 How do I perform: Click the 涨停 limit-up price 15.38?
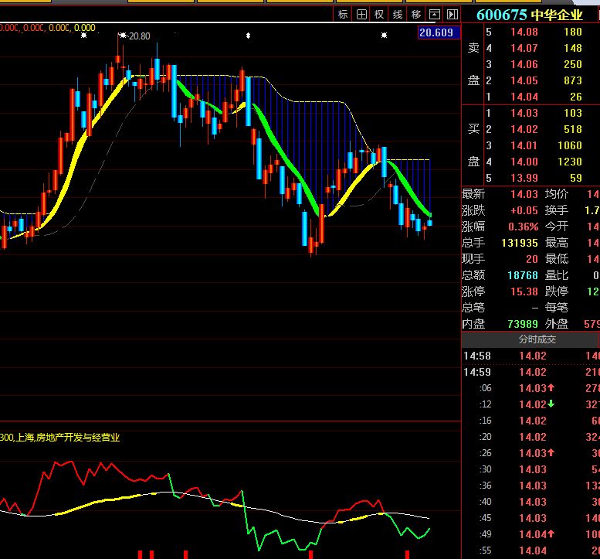[524, 291]
